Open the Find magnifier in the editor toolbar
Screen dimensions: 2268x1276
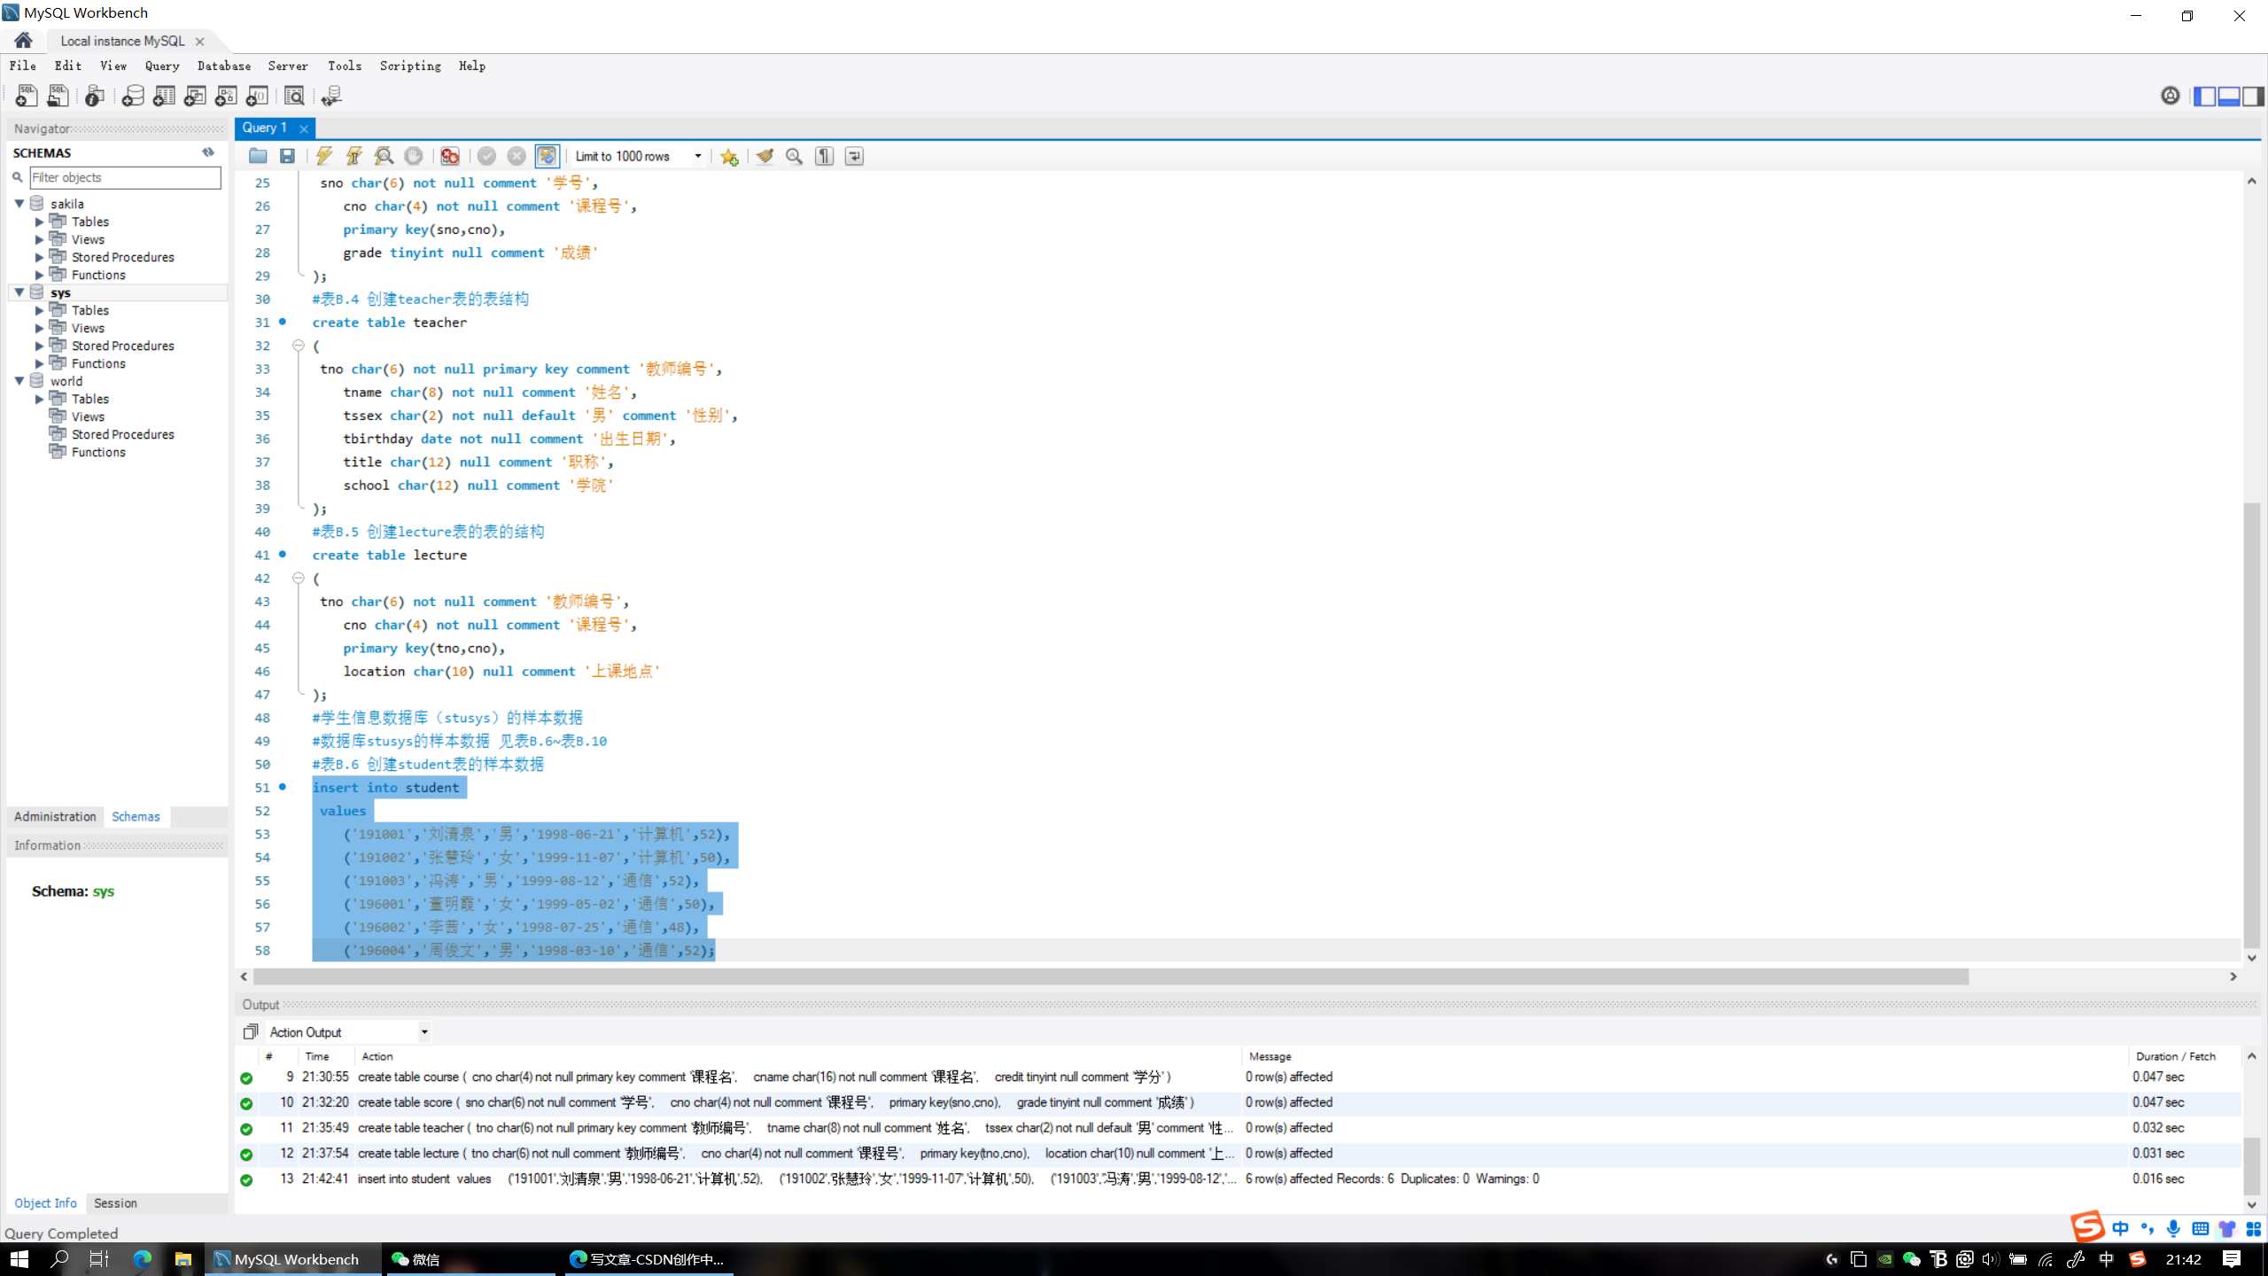click(795, 156)
